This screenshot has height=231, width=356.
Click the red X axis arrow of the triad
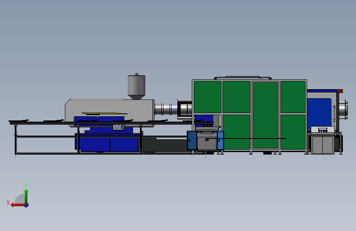click(18, 205)
